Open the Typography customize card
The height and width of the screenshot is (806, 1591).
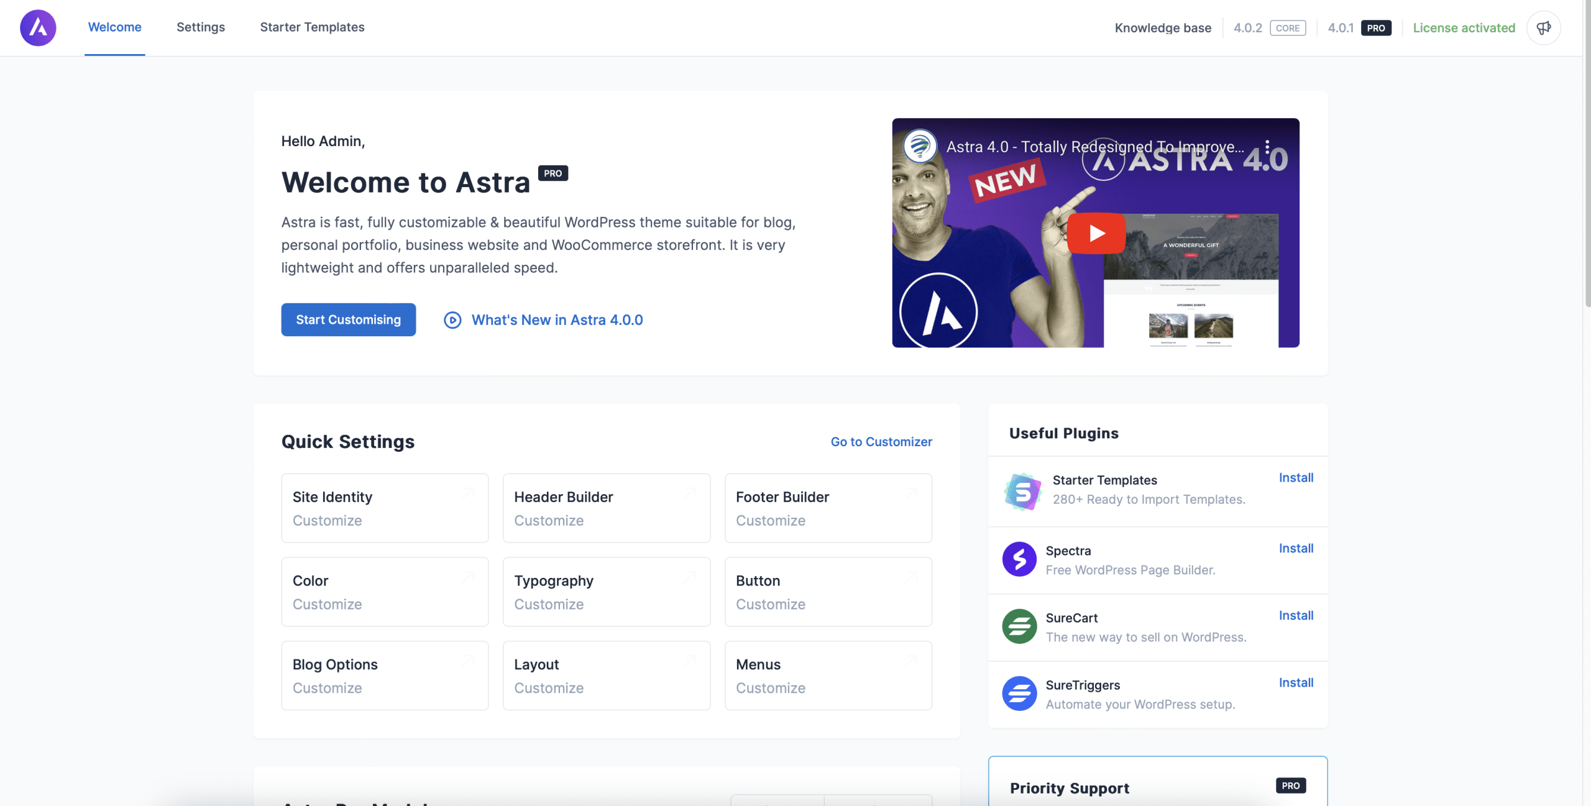(x=606, y=592)
